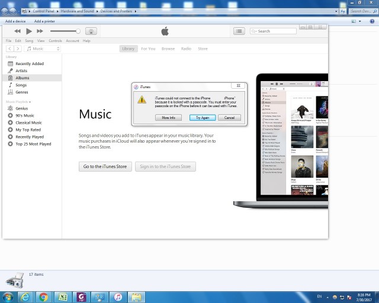Click the My Top Rated gear icon
379x303 pixels.
click(x=10, y=130)
